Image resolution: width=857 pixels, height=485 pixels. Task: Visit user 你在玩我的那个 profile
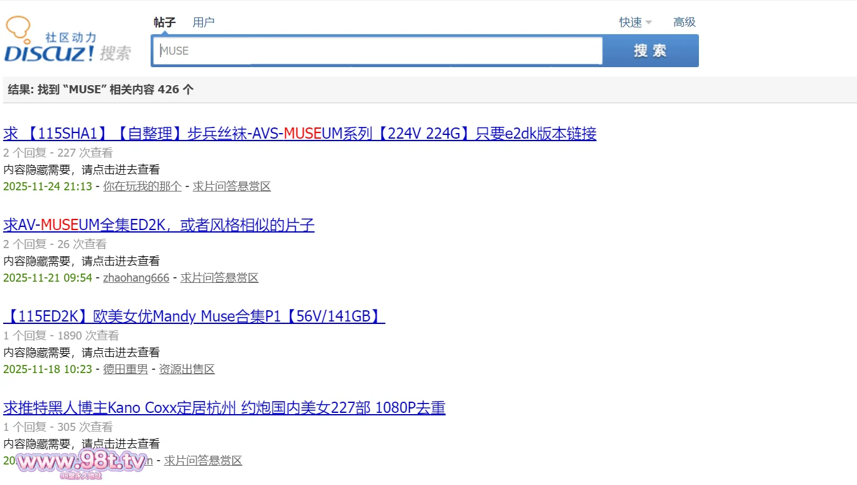coord(141,186)
